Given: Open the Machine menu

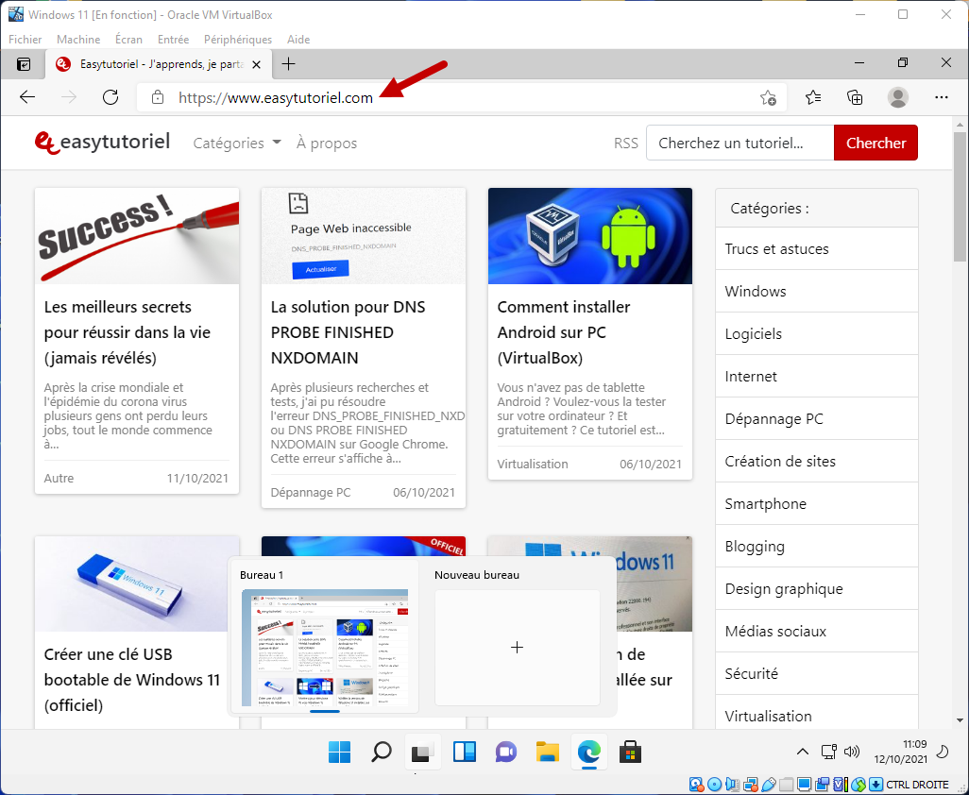Looking at the screenshot, I should point(78,40).
